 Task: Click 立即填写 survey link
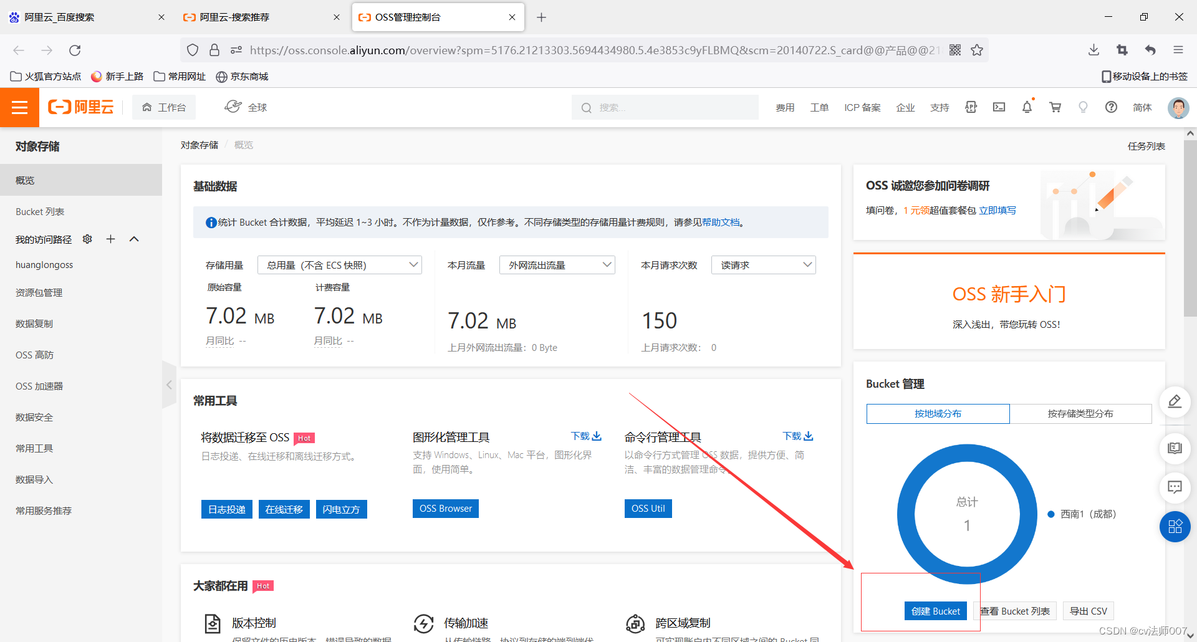click(x=997, y=211)
